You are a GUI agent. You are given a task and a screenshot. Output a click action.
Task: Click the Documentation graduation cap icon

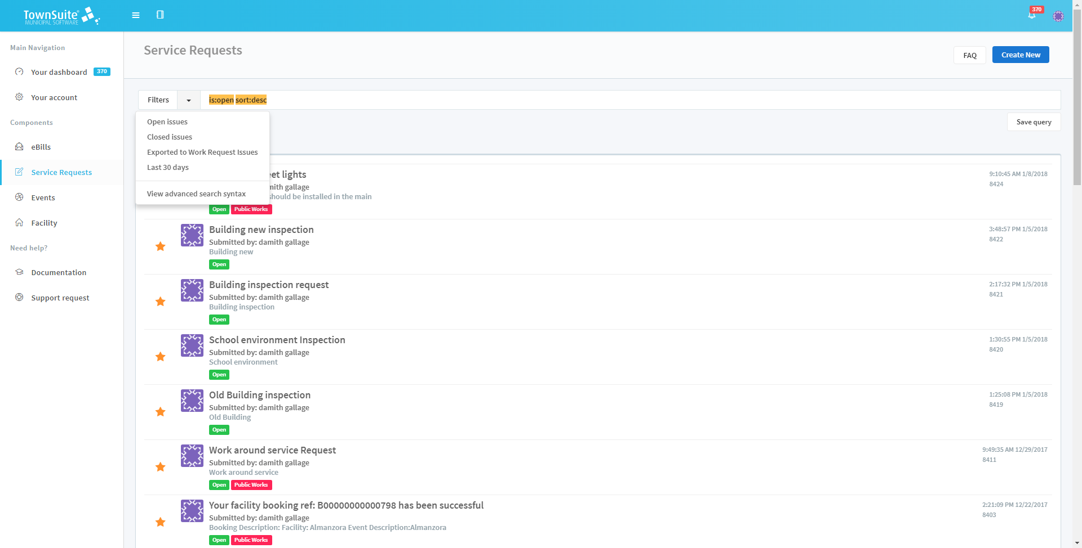pyautogui.click(x=19, y=272)
